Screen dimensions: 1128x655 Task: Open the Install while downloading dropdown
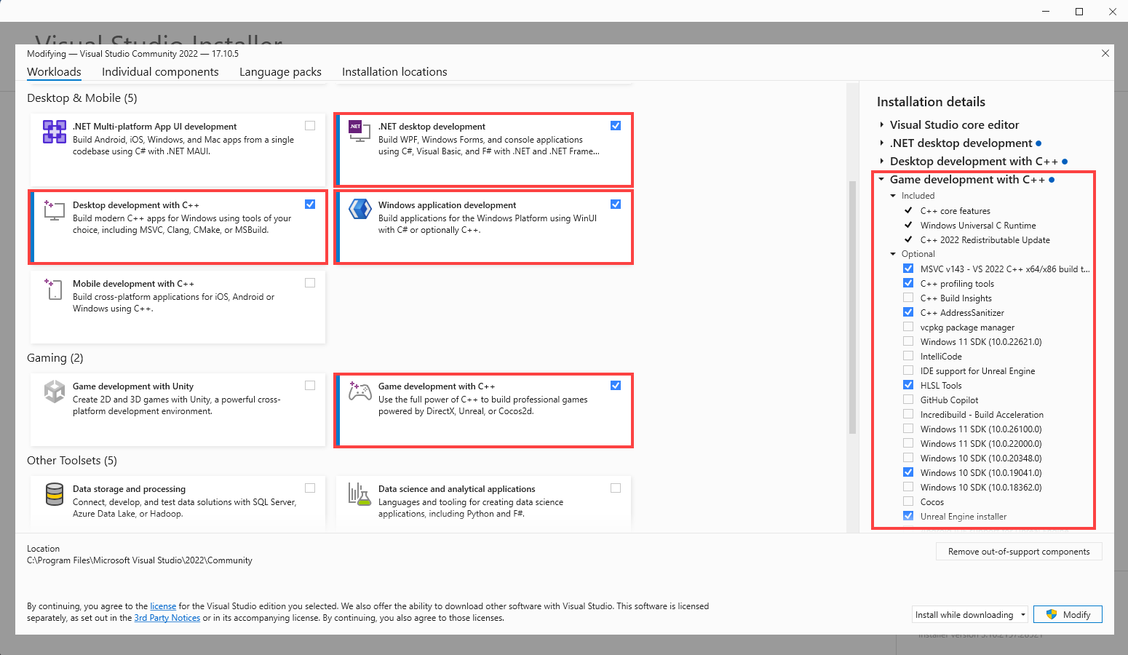click(969, 614)
